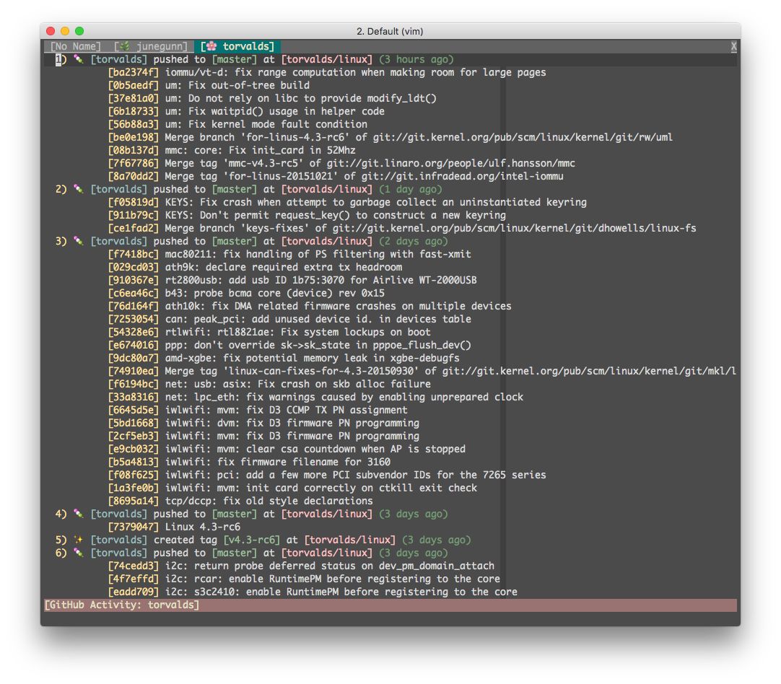Click the green macOS zoom window button
This screenshot has width=781, height=684.
point(79,31)
